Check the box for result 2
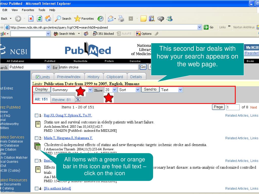Viewport: 259px width, 194px height. coord(36,138)
